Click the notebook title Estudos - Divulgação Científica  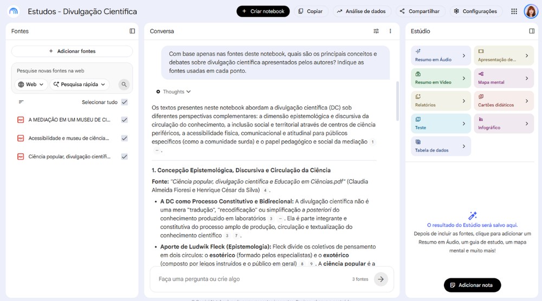[82, 11]
